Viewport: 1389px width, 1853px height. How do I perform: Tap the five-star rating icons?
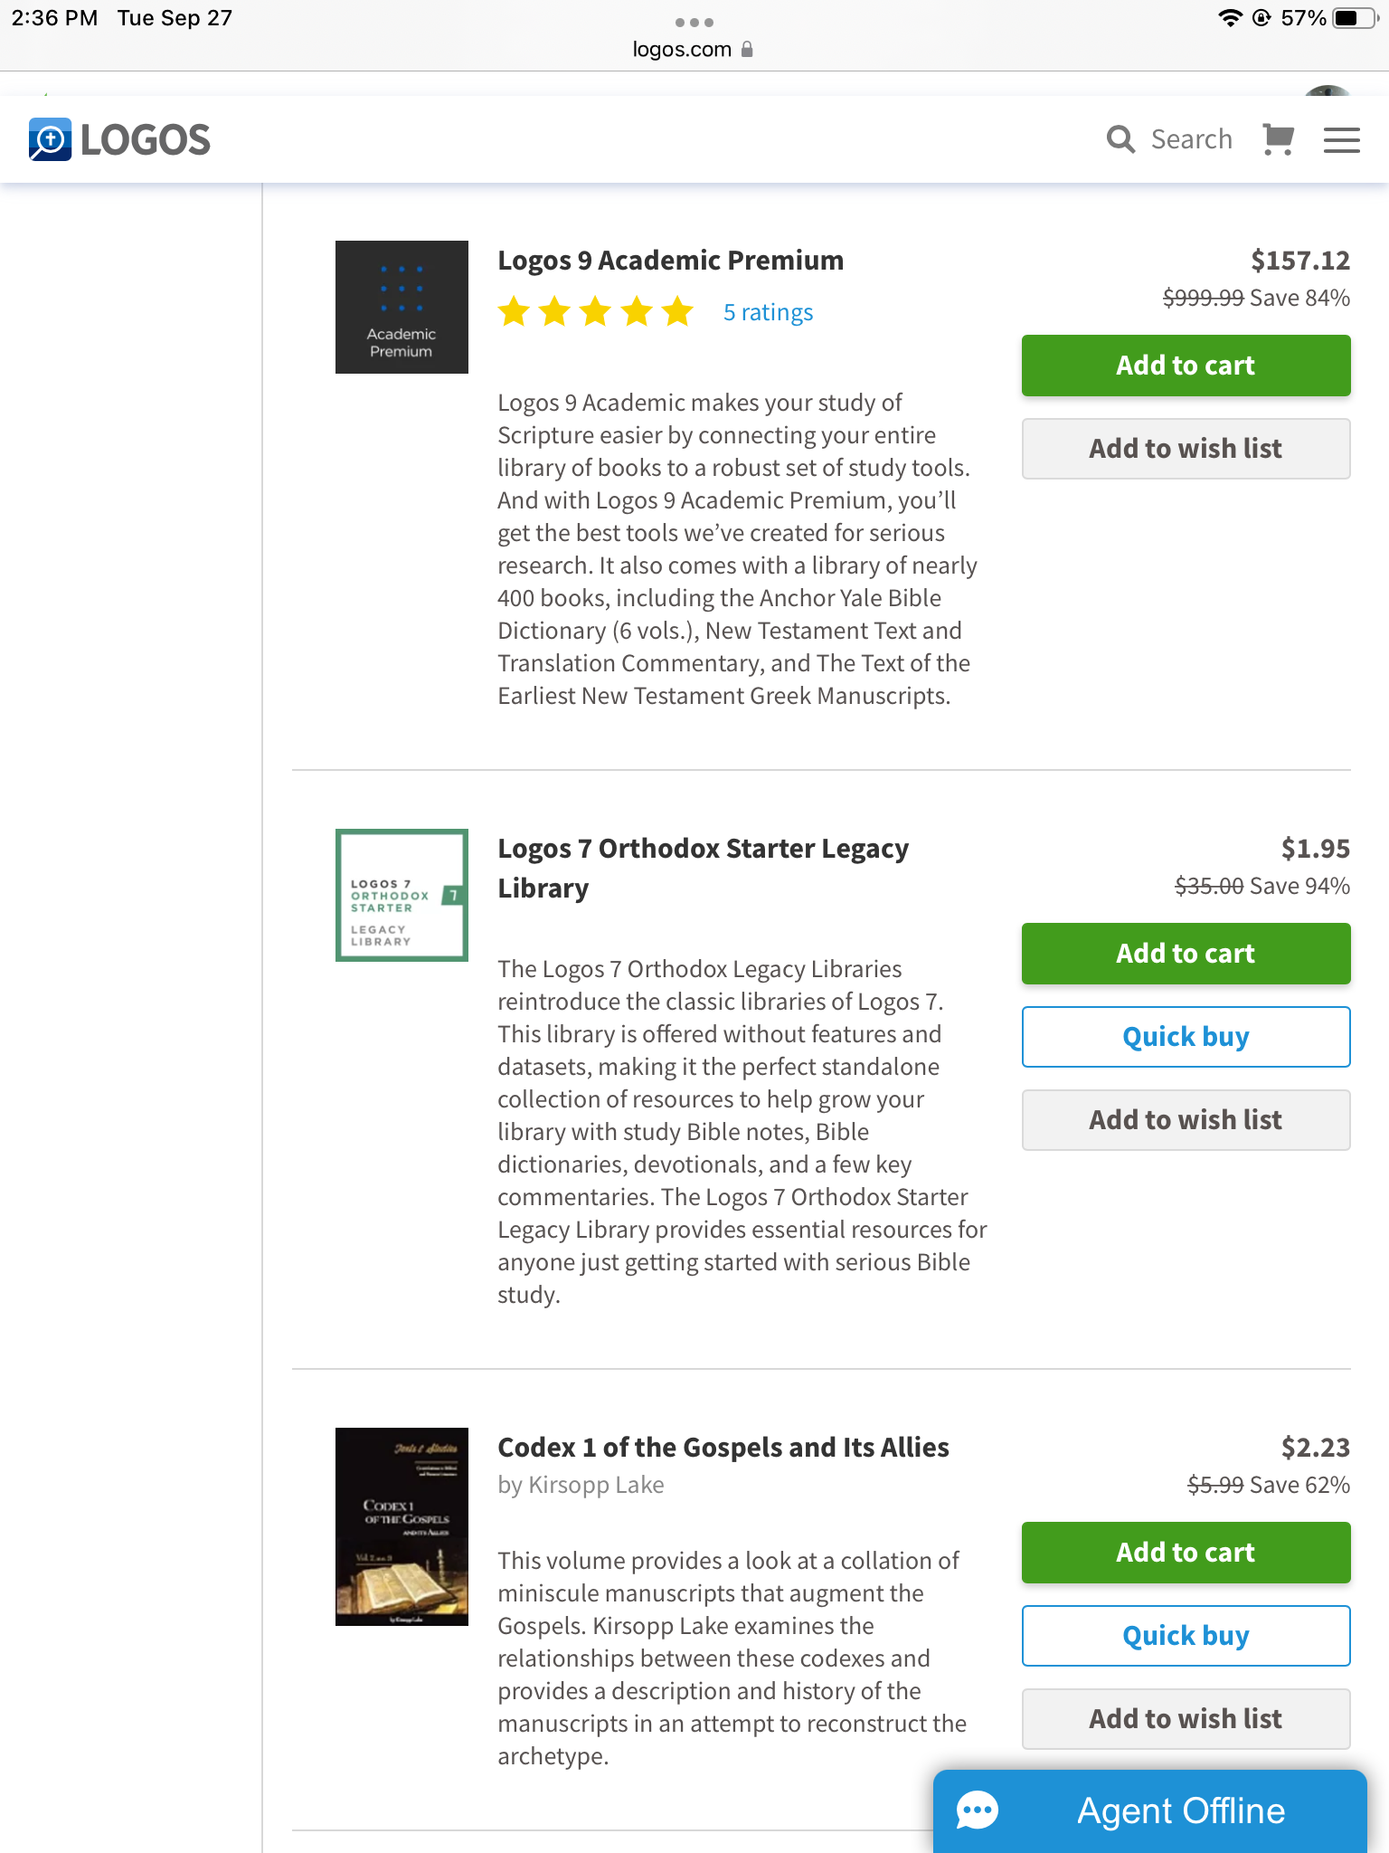click(x=595, y=312)
